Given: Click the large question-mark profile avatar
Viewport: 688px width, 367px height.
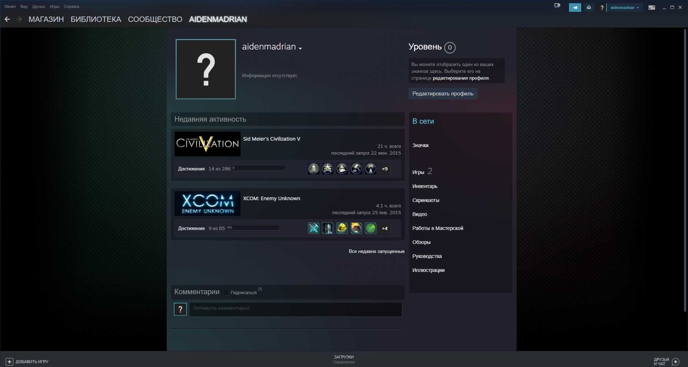Looking at the screenshot, I should (x=206, y=69).
